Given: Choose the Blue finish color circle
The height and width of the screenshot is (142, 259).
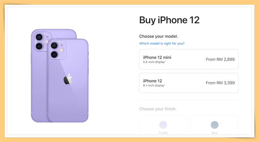Looking at the screenshot, I should pyautogui.click(x=214, y=125).
